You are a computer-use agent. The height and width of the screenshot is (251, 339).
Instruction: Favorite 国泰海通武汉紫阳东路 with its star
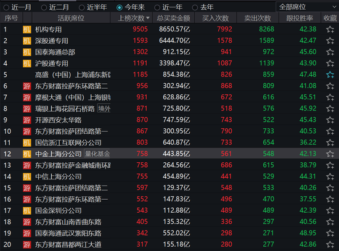click(330, 233)
